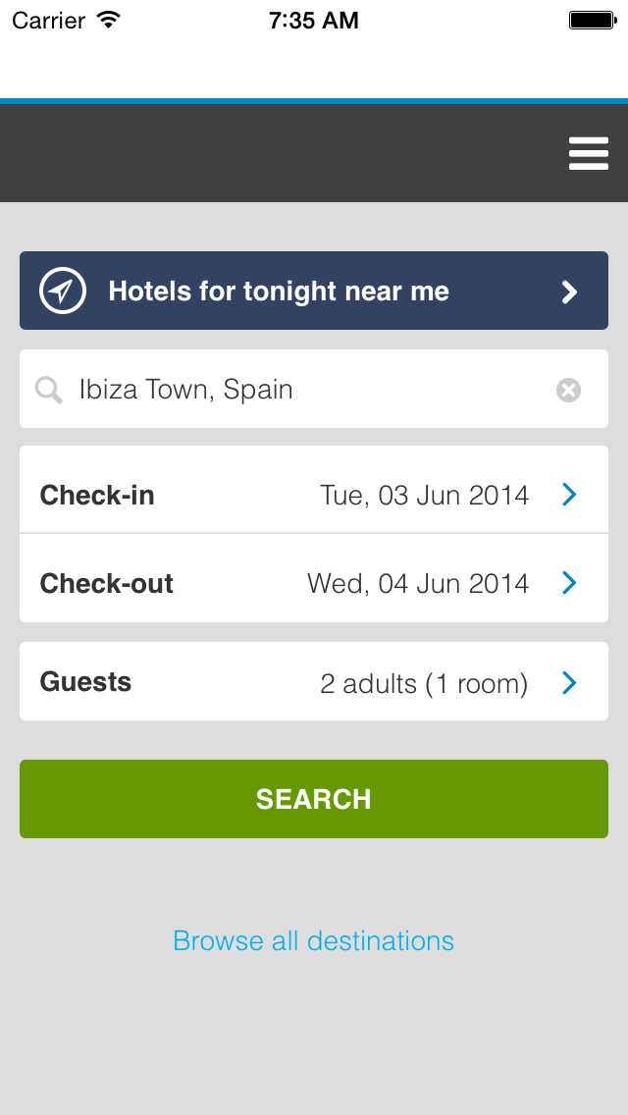
Task: Select the Check-out row label
Action: (107, 583)
